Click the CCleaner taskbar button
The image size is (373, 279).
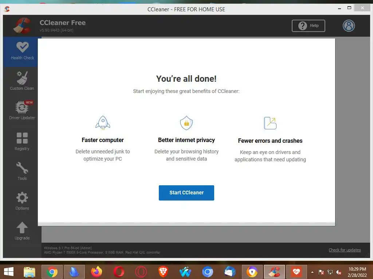[x=274, y=272]
